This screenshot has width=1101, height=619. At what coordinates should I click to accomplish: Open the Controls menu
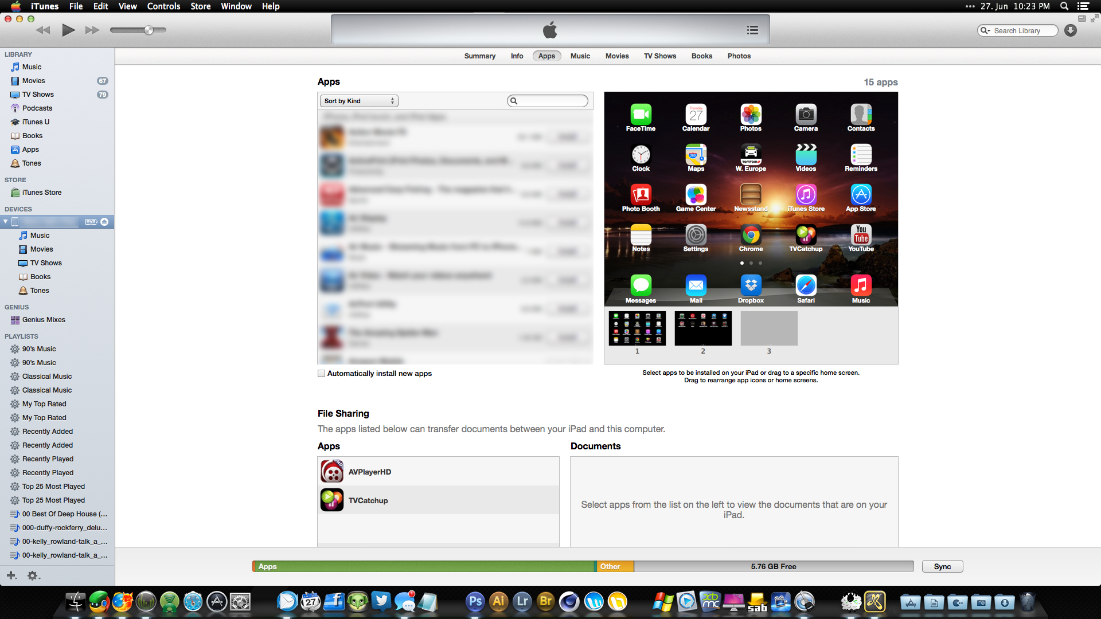[x=163, y=6]
